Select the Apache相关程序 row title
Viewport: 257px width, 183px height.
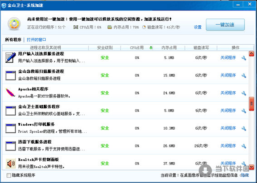click(x=33, y=89)
